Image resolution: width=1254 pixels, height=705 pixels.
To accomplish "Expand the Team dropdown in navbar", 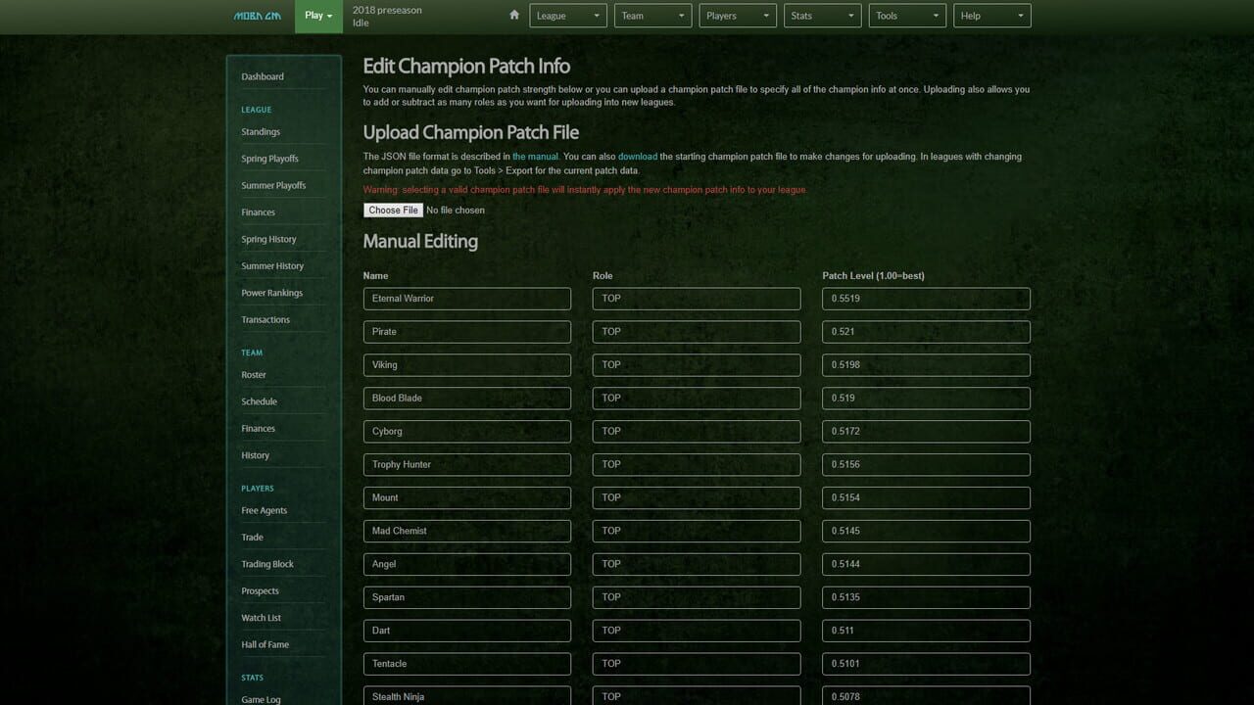I will click(x=652, y=16).
